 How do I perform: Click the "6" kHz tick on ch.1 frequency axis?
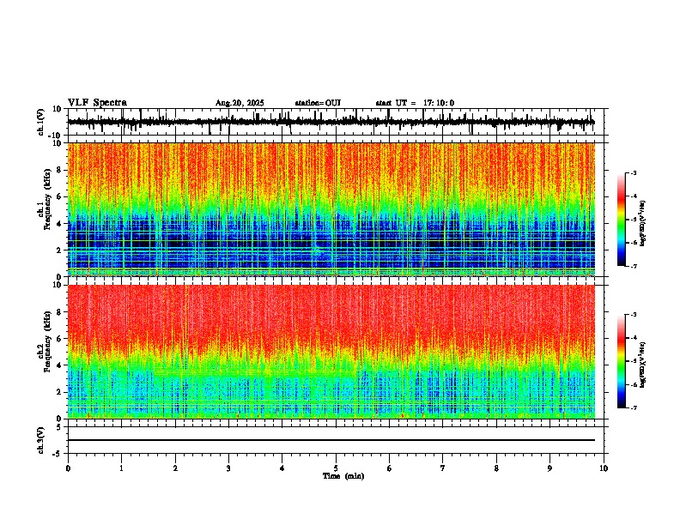(x=60, y=196)
